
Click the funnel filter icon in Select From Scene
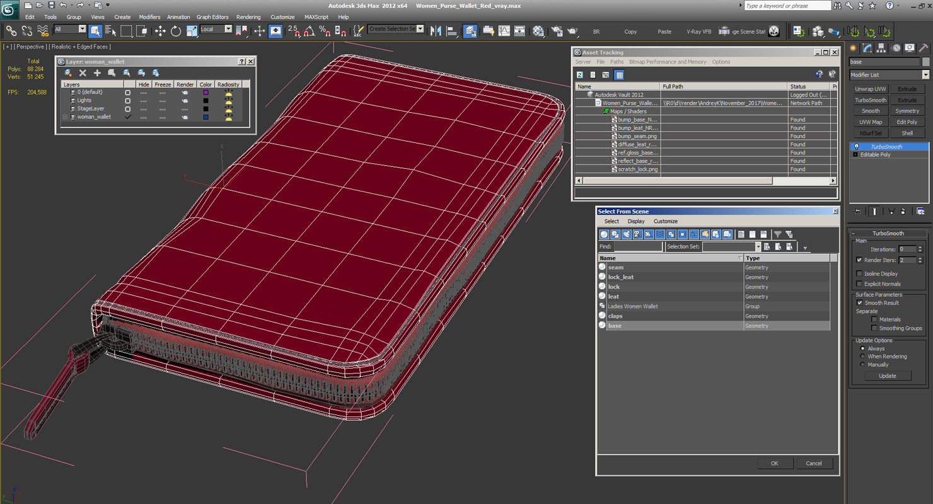pos(777,234)
